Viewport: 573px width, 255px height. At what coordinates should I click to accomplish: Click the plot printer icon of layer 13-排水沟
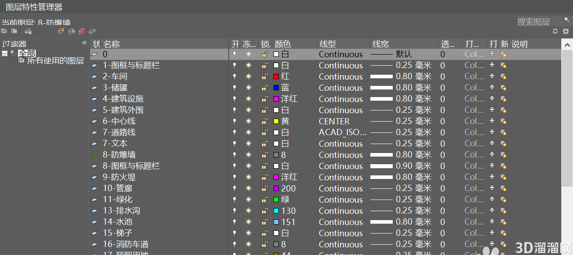[x=492, y=211]
